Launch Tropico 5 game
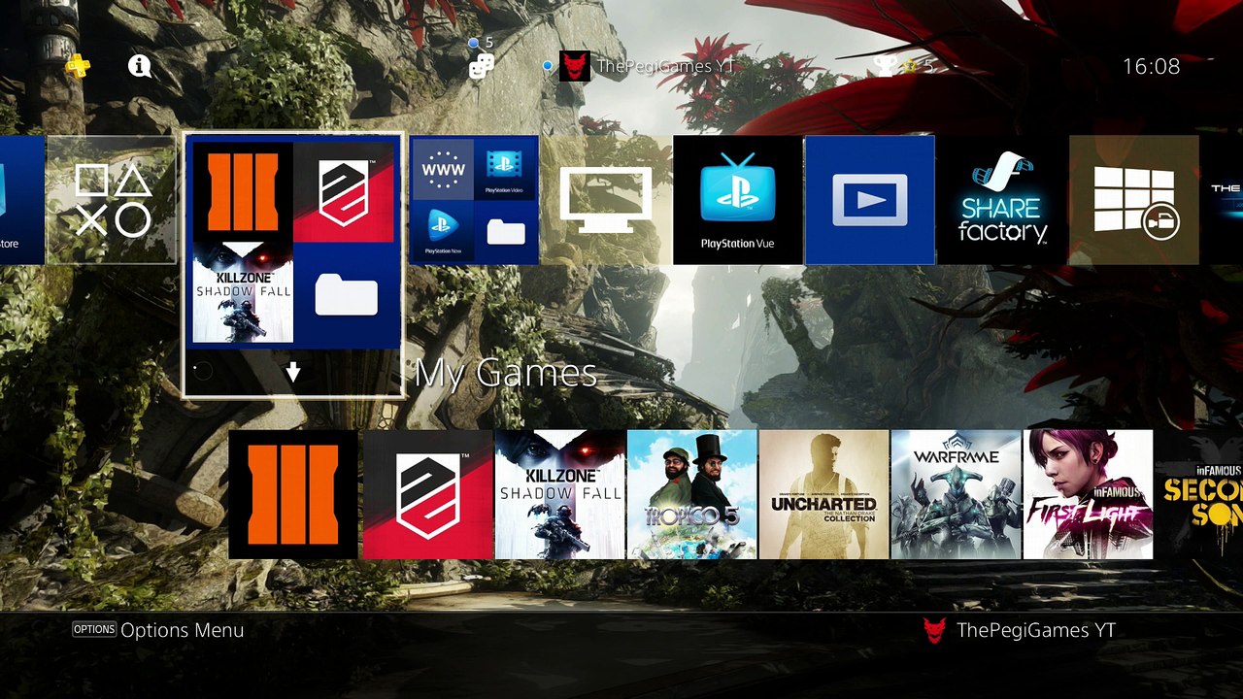The width and height of the screenshot is (1243, 699). click(691, 495)
